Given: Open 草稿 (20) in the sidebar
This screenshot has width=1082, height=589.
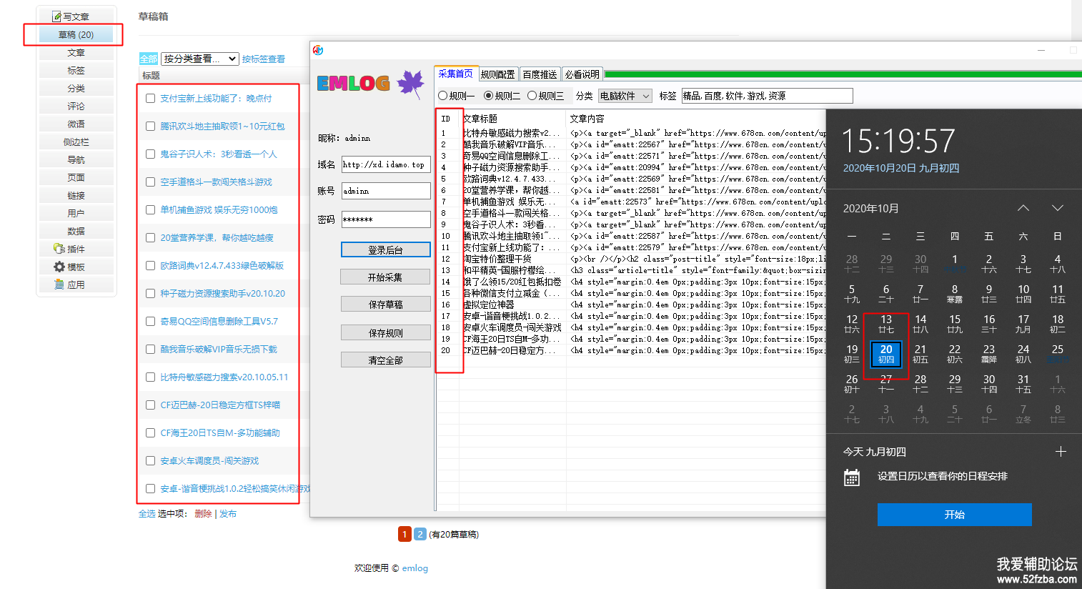Looking at the screenshot, I should pos(76,34).
